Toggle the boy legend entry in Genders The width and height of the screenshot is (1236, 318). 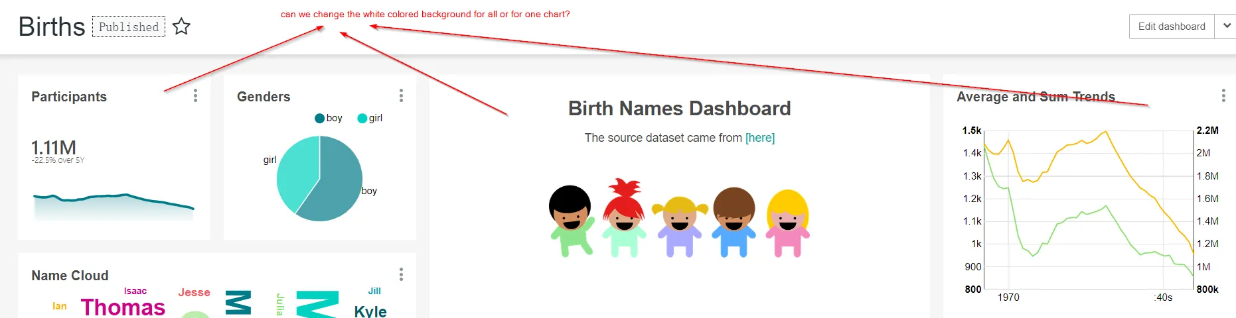(x=329, y=118)
